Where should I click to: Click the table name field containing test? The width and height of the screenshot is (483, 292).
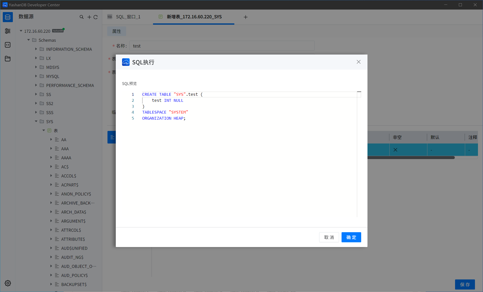(221, 46)
